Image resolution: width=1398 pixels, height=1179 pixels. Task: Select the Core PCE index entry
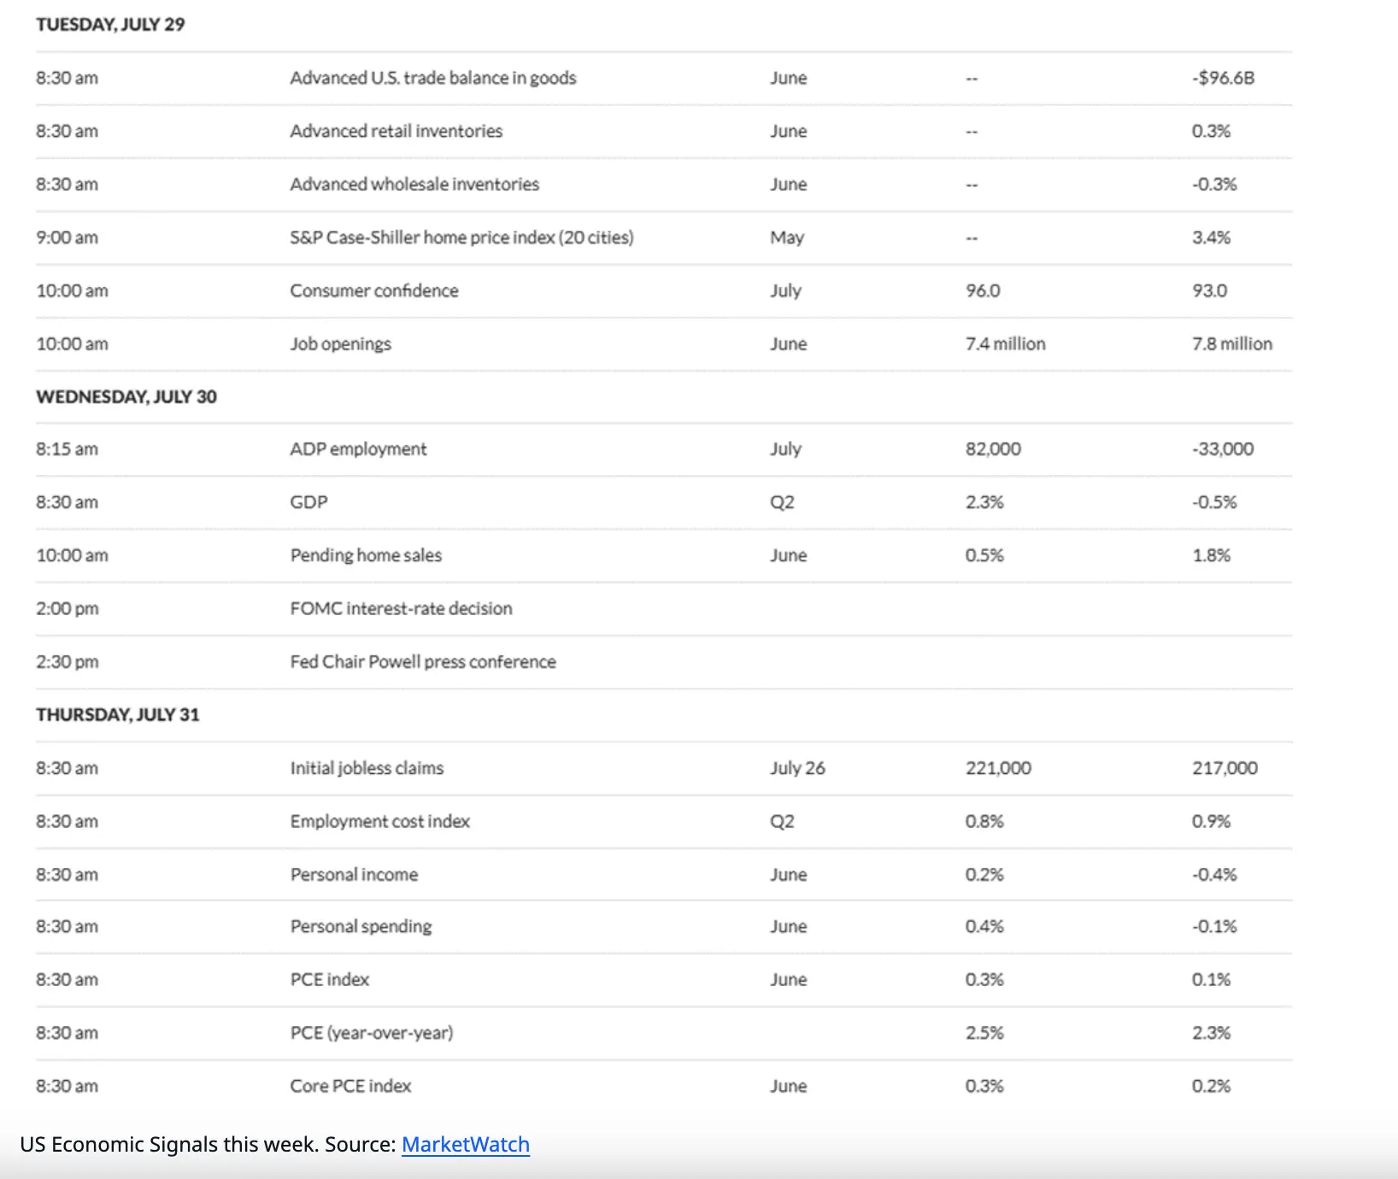coord(350,1086)
